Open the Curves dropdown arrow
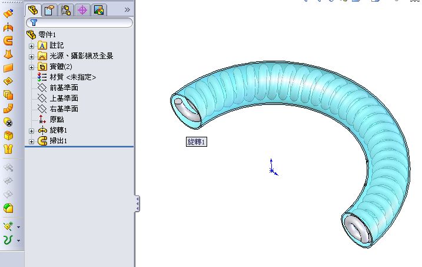The height and width of the screenshot is (267, 422). (x=19, y=240)
